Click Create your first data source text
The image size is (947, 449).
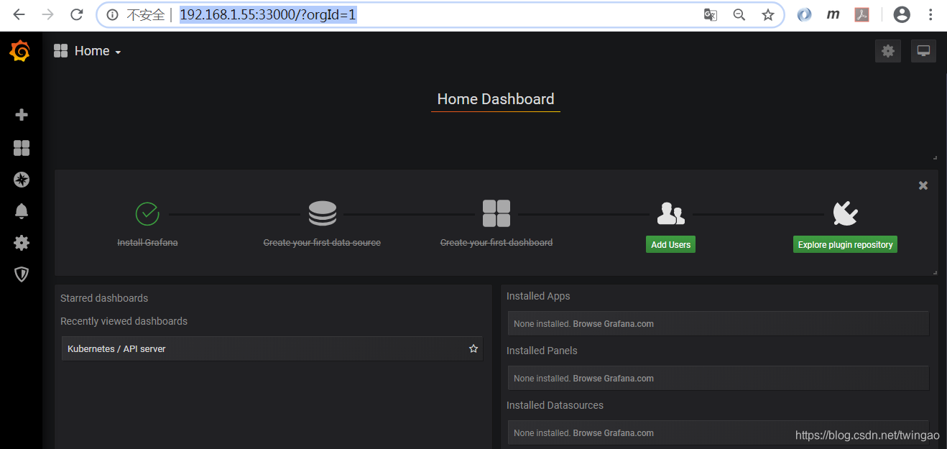[322, 243]
